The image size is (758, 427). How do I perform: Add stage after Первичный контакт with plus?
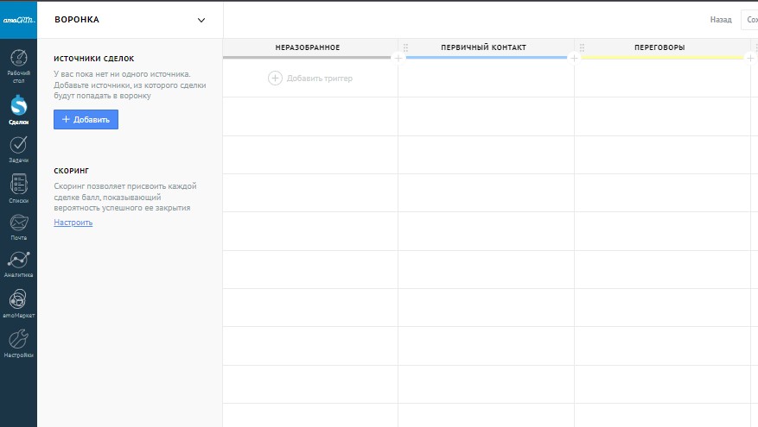574,58
